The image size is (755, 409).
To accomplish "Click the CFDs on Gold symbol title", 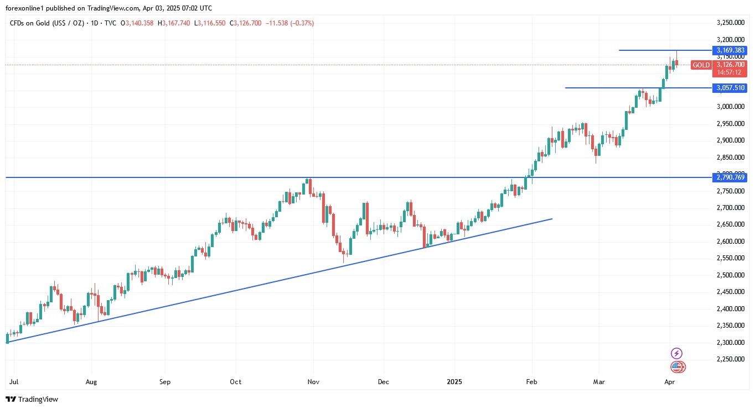I will [x=45, y=23].
